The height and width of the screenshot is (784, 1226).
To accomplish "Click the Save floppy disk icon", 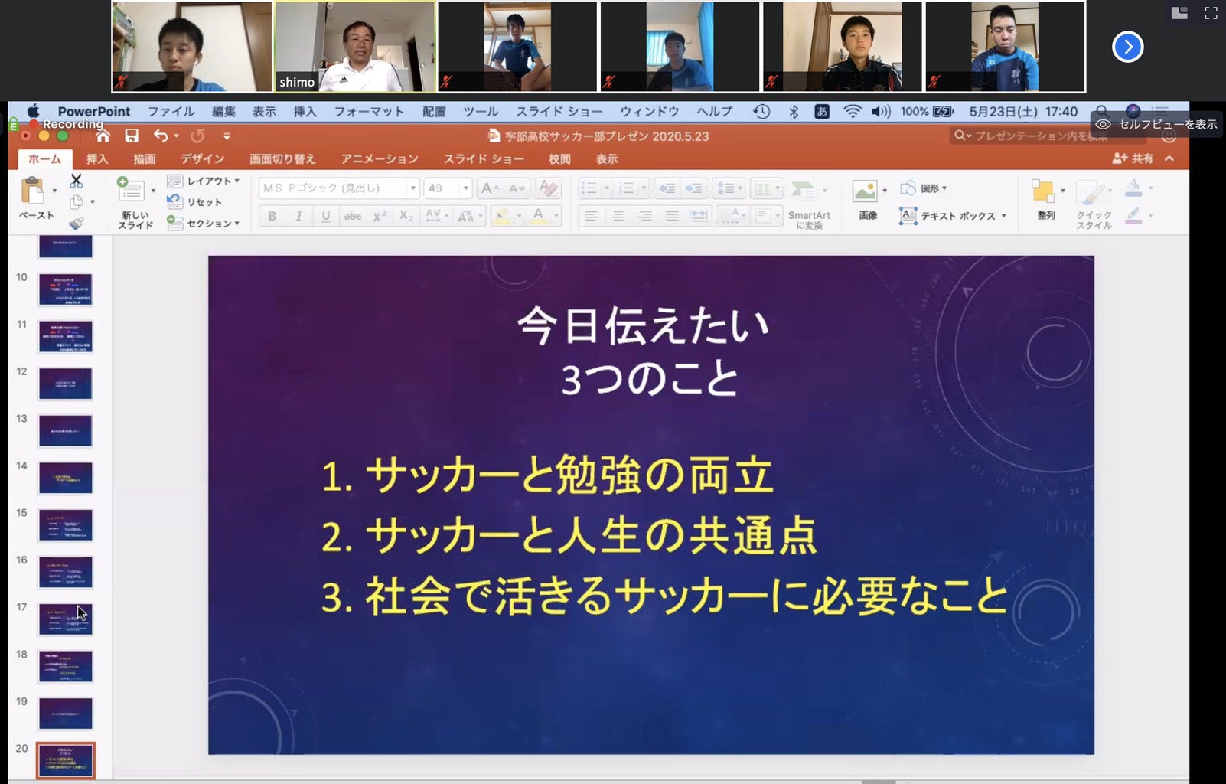I will point(132,136).
